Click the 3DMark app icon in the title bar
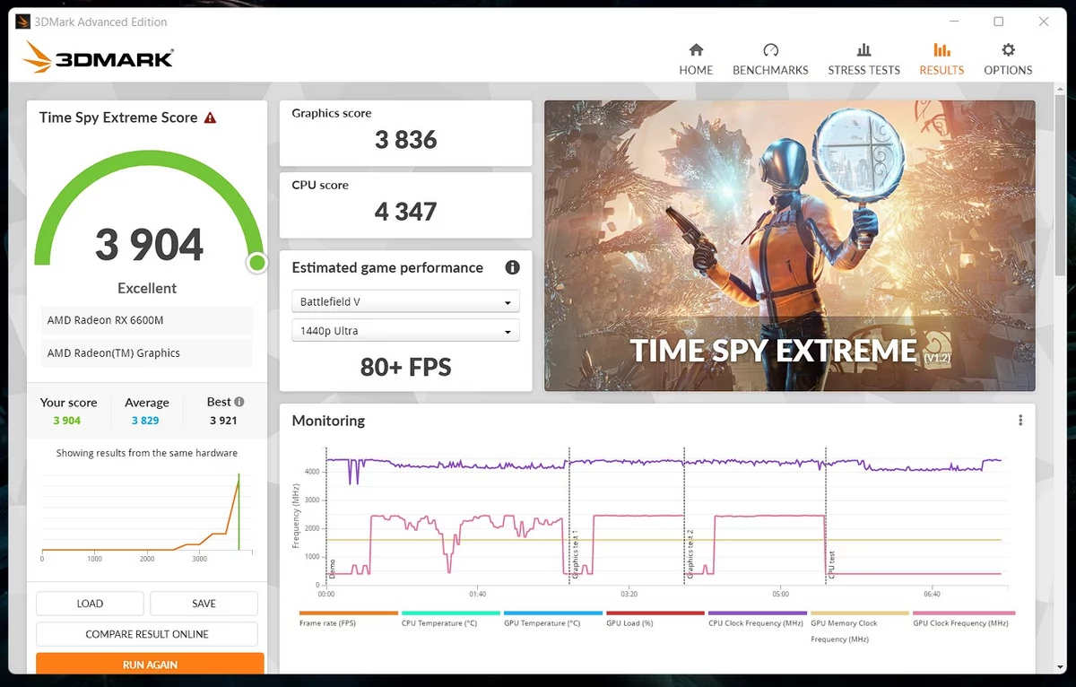The width and height of the screenshot is (1076, 687). (x=22, y=22)
